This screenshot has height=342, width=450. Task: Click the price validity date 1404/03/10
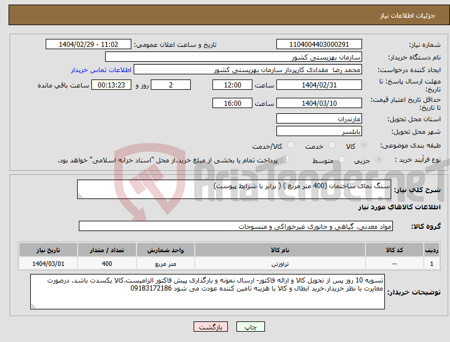319,103
